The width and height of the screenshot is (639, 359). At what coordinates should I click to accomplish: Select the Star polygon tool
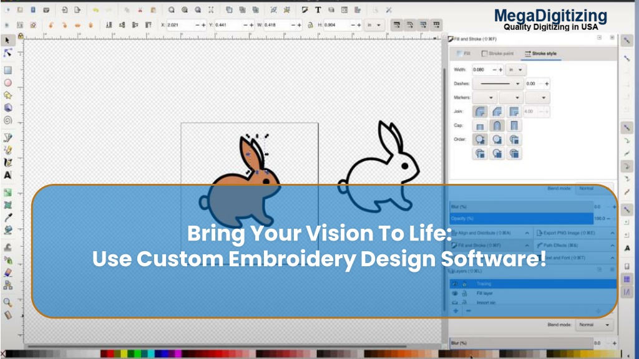pos(7,95)
